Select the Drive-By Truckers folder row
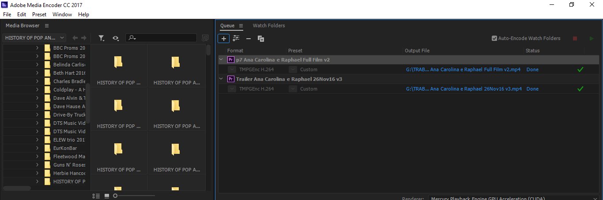This screenshot has height=200, width=603. tap(45, 115)
